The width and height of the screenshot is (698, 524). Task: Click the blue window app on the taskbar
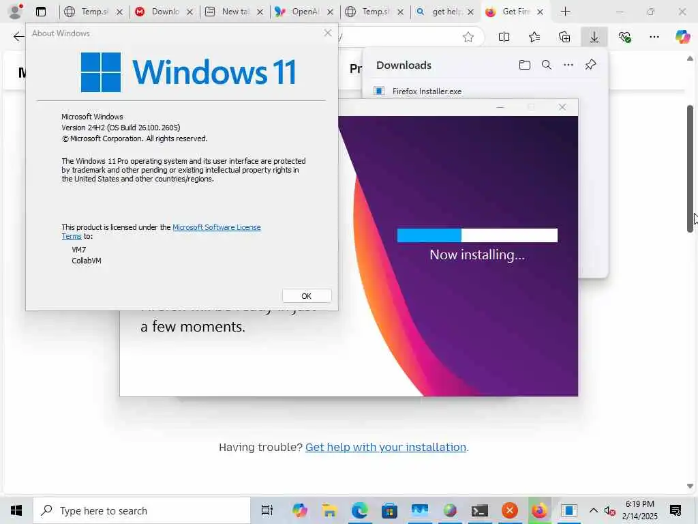coord(569,510)
